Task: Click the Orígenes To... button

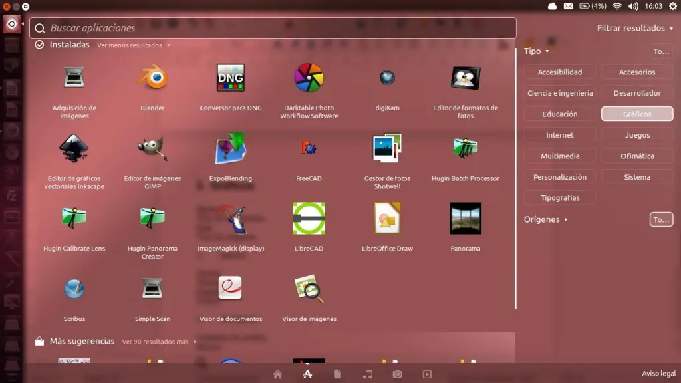Action: pos(661,219)
